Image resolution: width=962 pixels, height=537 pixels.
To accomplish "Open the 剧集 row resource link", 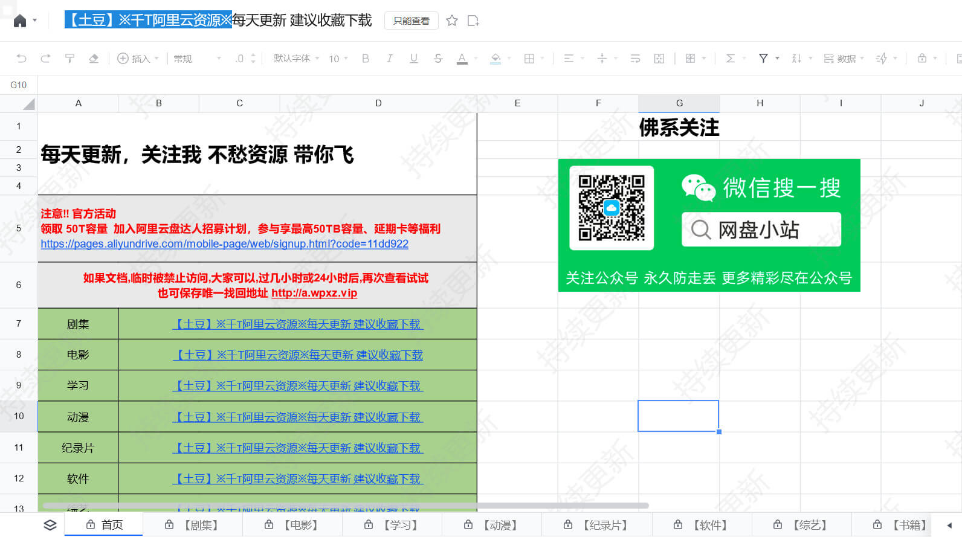I will [298, 324].
